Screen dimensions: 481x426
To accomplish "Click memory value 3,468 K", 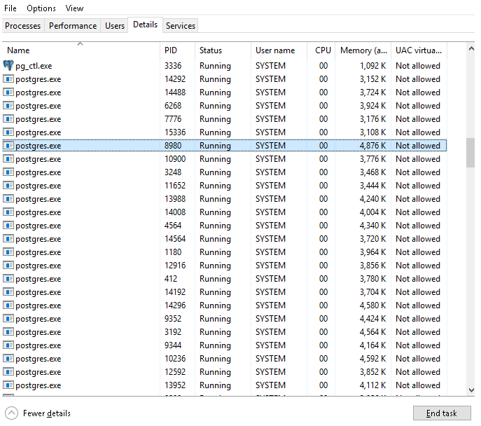I will 372,172.
